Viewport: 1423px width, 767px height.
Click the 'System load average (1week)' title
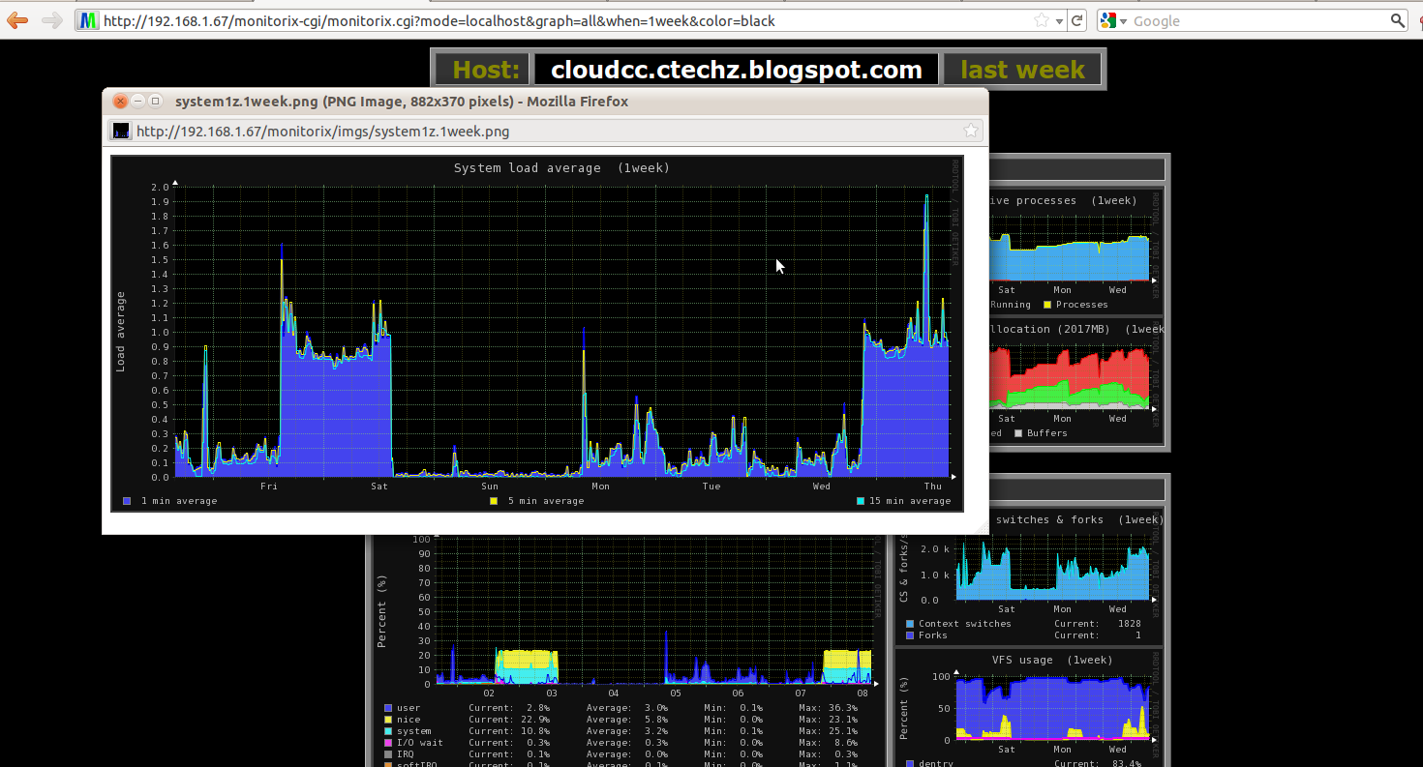pyautogui.click(x=561, y=168)
